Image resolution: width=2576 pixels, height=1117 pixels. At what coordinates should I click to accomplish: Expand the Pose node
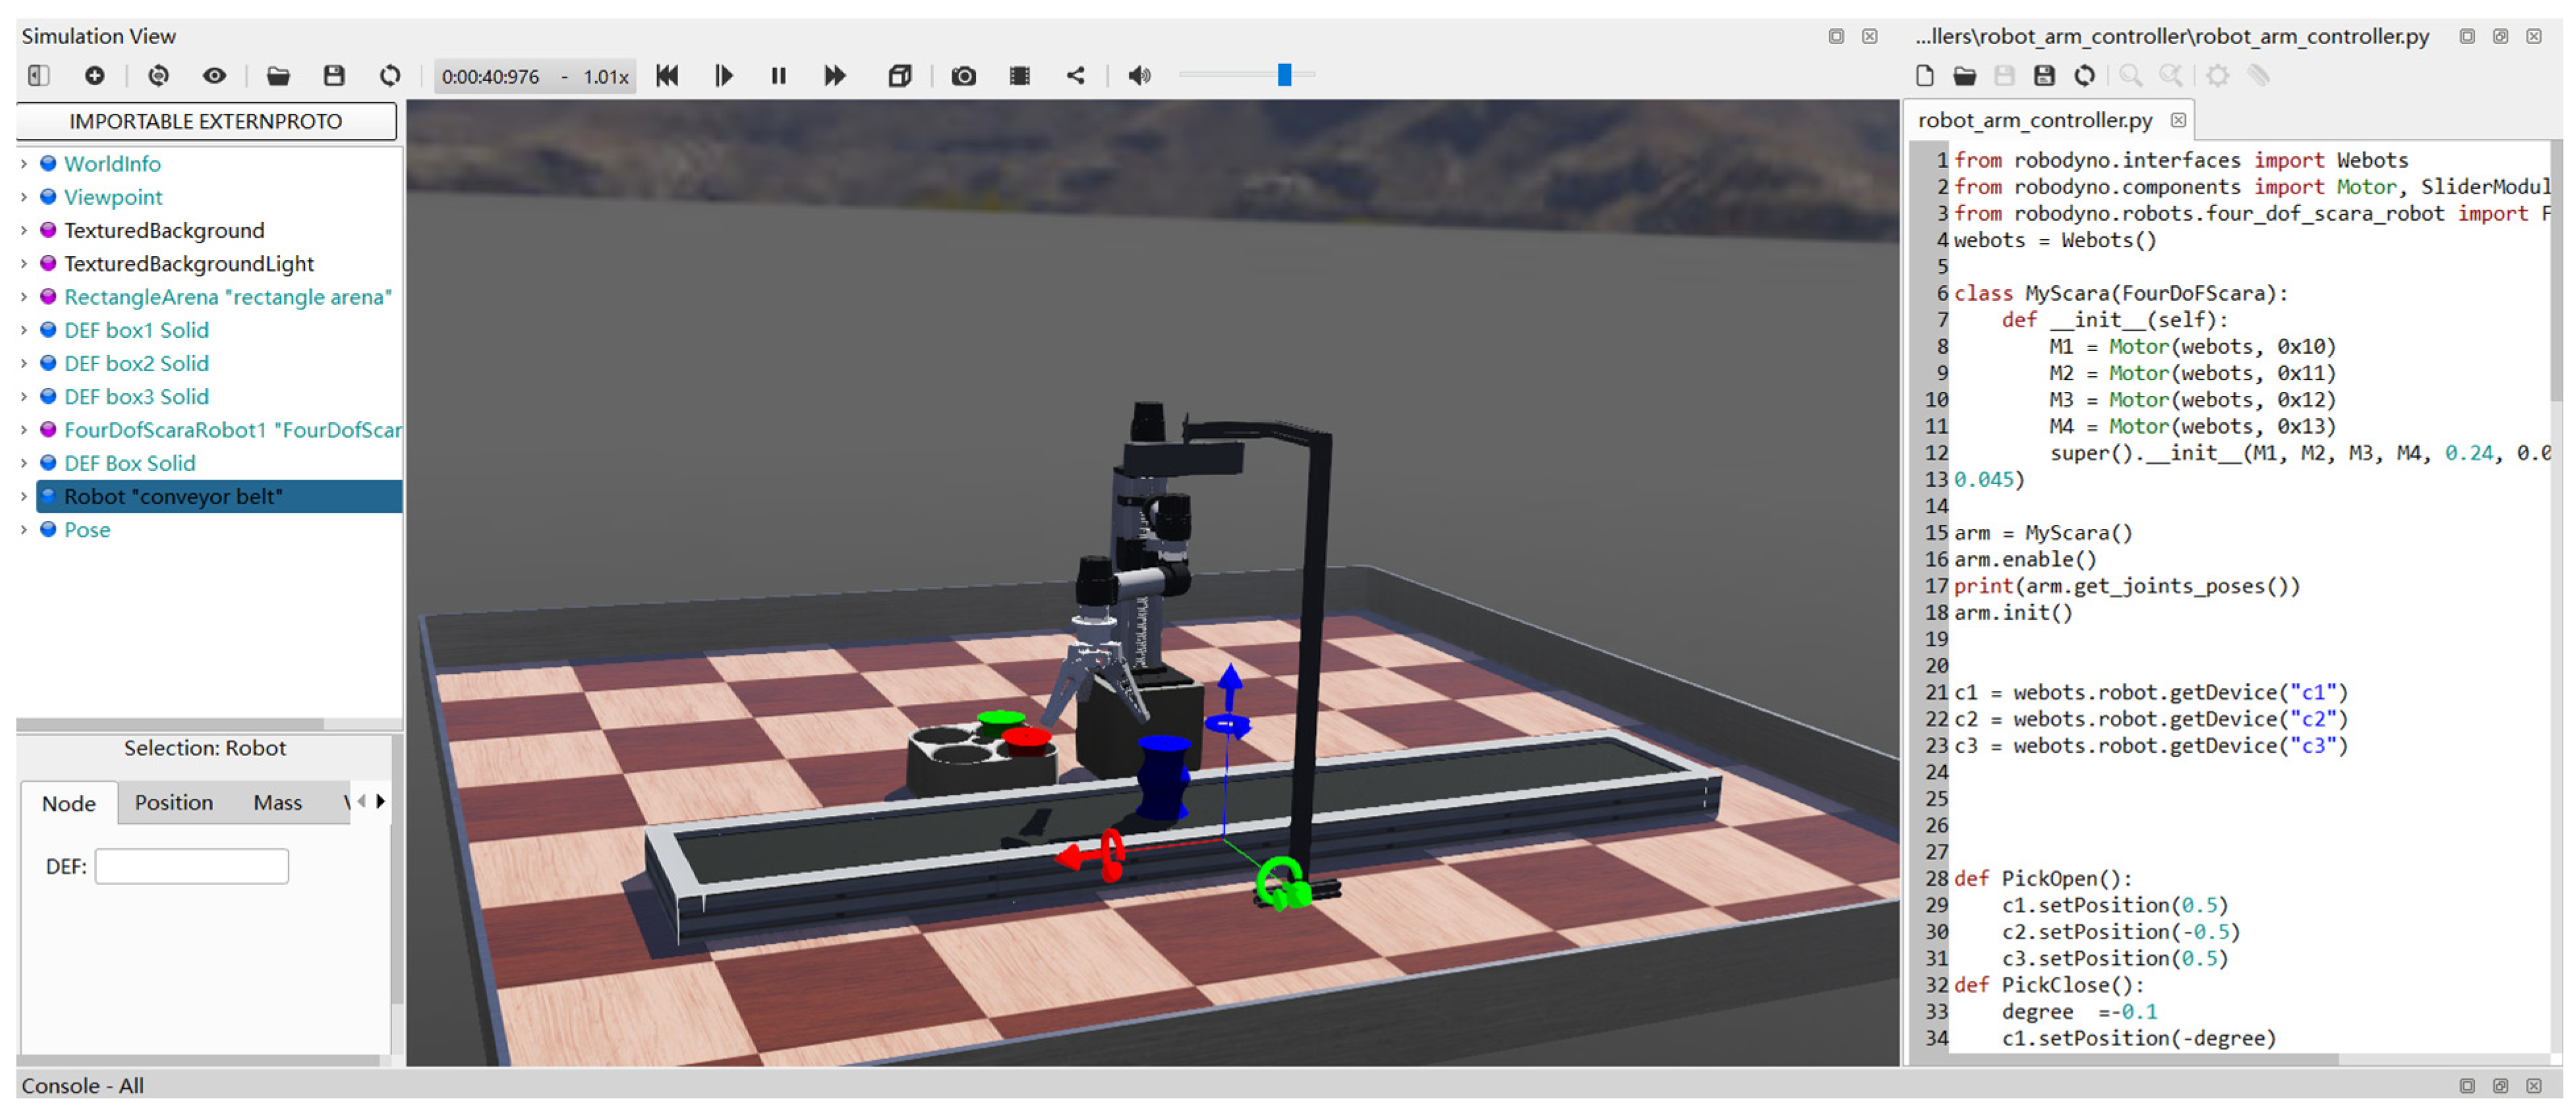[x=24, y=531]
